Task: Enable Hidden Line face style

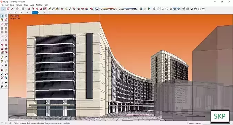Action: pos(167,9)
